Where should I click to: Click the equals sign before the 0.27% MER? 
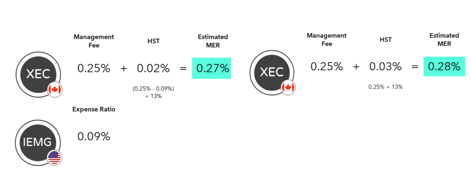183,68
